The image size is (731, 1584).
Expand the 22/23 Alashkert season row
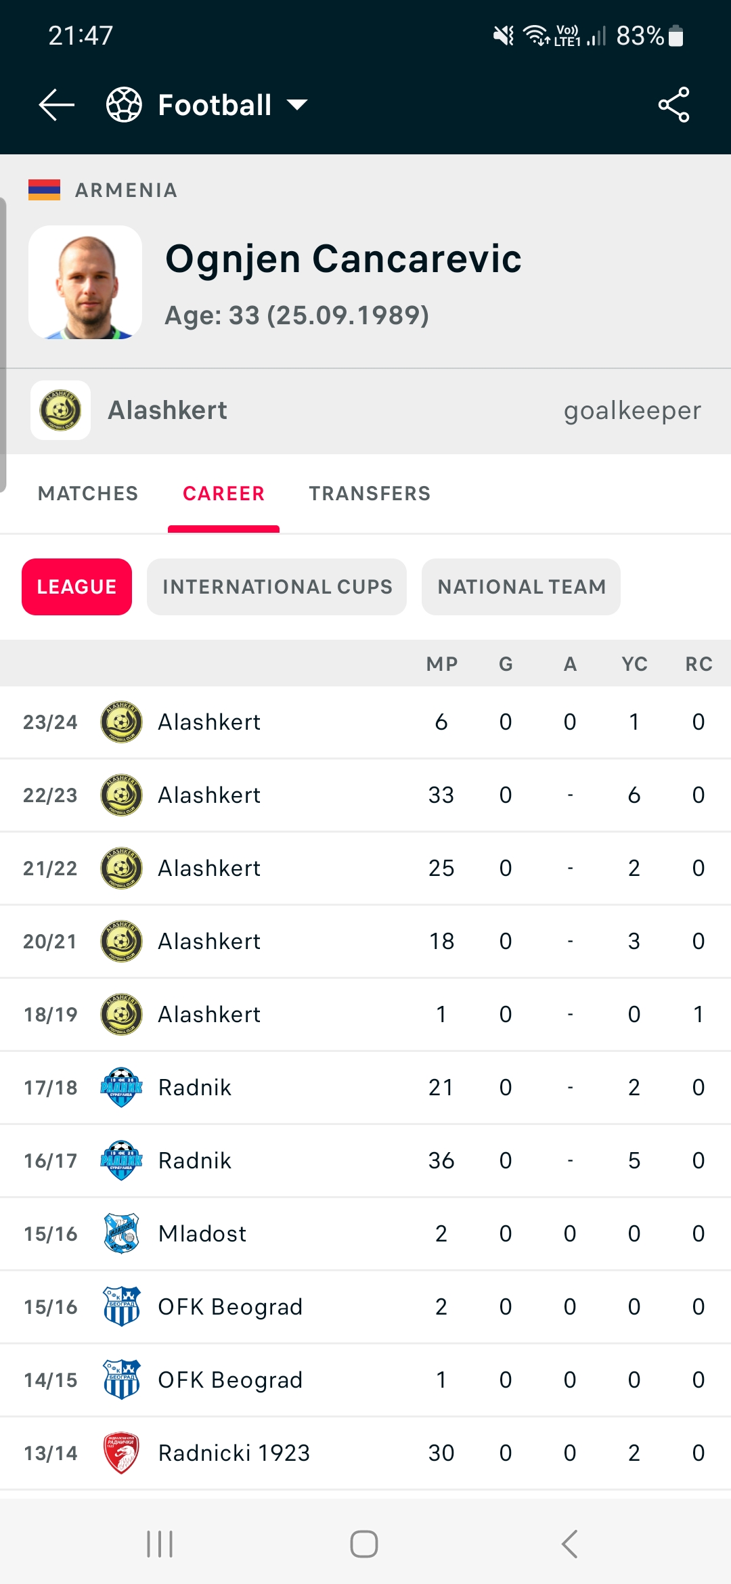pos(365,794)
